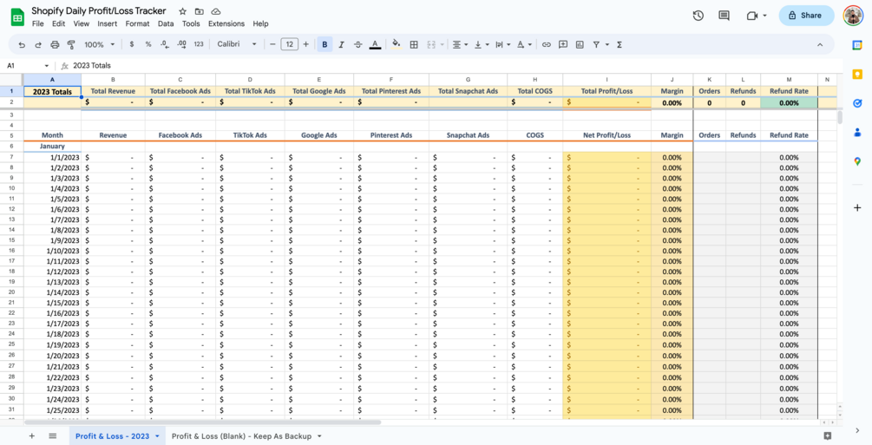Check cloud save status icon
872x445 pixels.
pos(216,11)
